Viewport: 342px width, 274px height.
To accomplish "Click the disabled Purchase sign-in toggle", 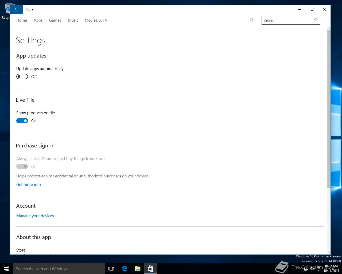I will pos(22,166).
